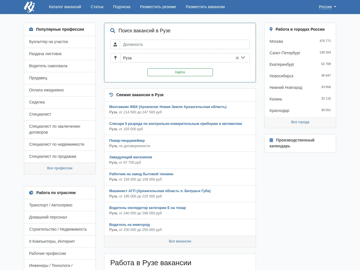Click the briefcase icon near Популярные профессии

[x=31, y=29]
